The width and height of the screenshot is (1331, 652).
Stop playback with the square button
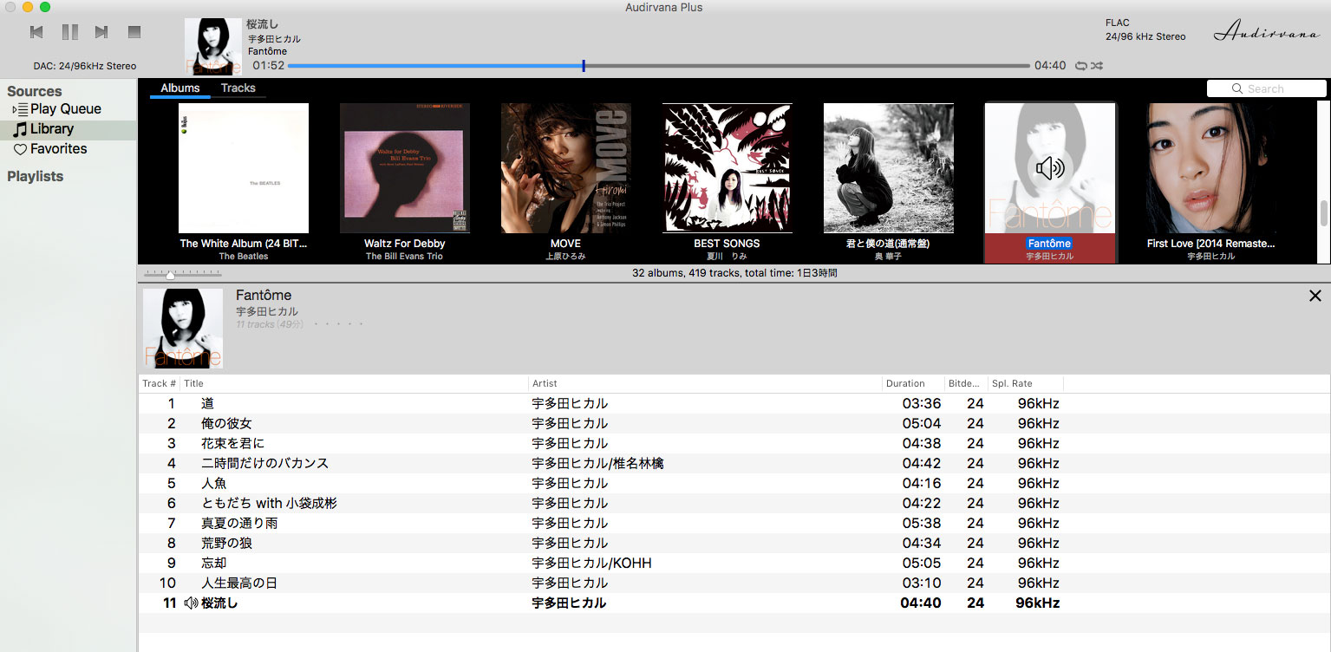[134, 32]
